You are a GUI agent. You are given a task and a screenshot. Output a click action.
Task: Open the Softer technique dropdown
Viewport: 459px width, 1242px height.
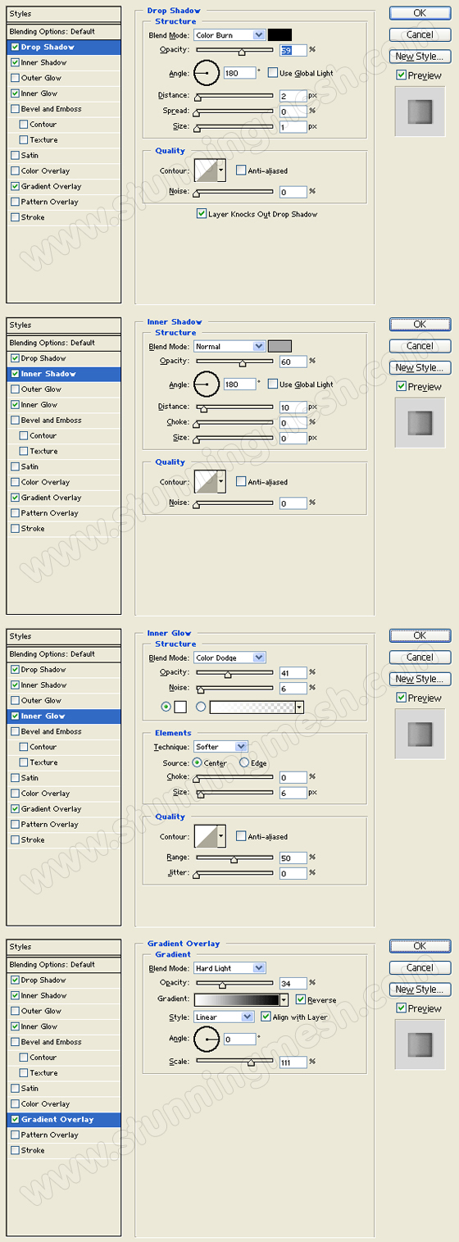tap(220, 747)
